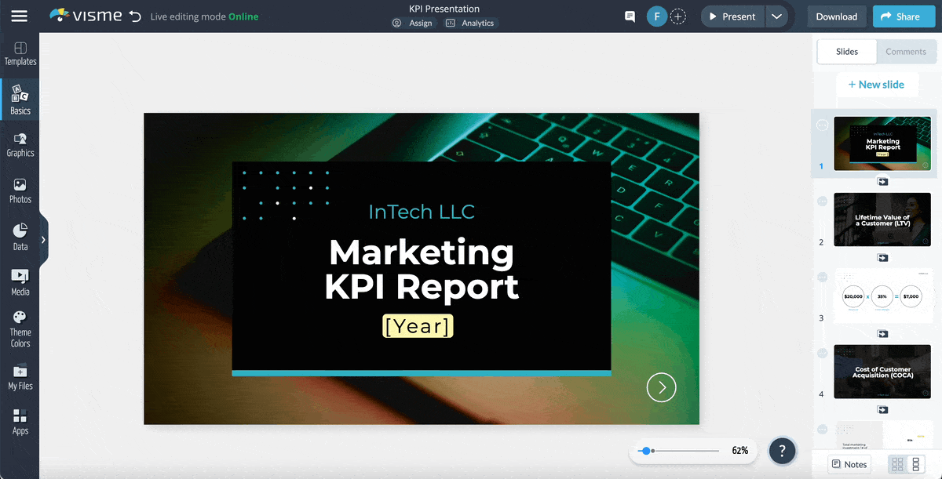Screen dimensions: 942x479
Task: Open the comments speech bubble icon
Action: (630, 16)
